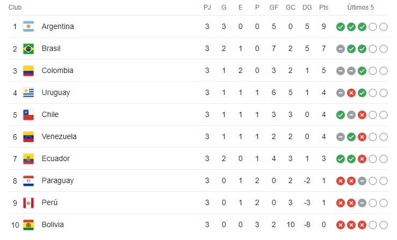Click the Uruguay flag icon
This screenshot has height=240, width=397.
pyautogui.click(x=28, y=93)
